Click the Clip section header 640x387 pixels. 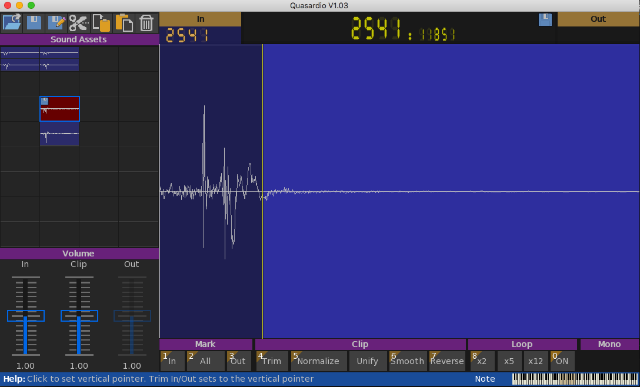pyautogui.click(x=361, y=344)
